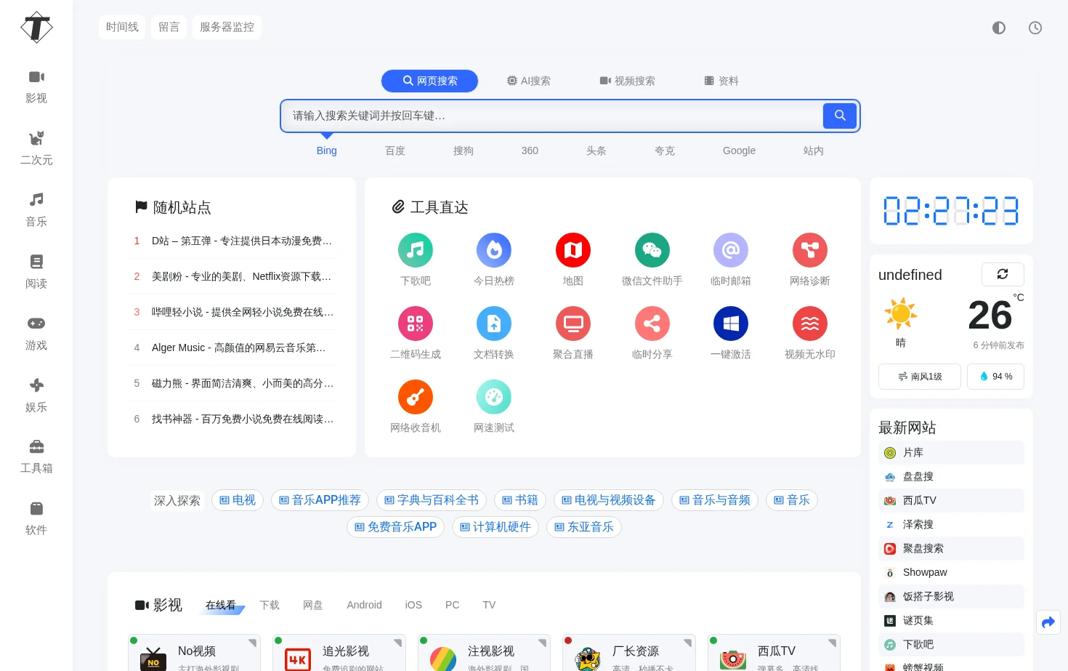
Task: Go to 娱乐 in the sidebar
Action: tap(36, 396)
